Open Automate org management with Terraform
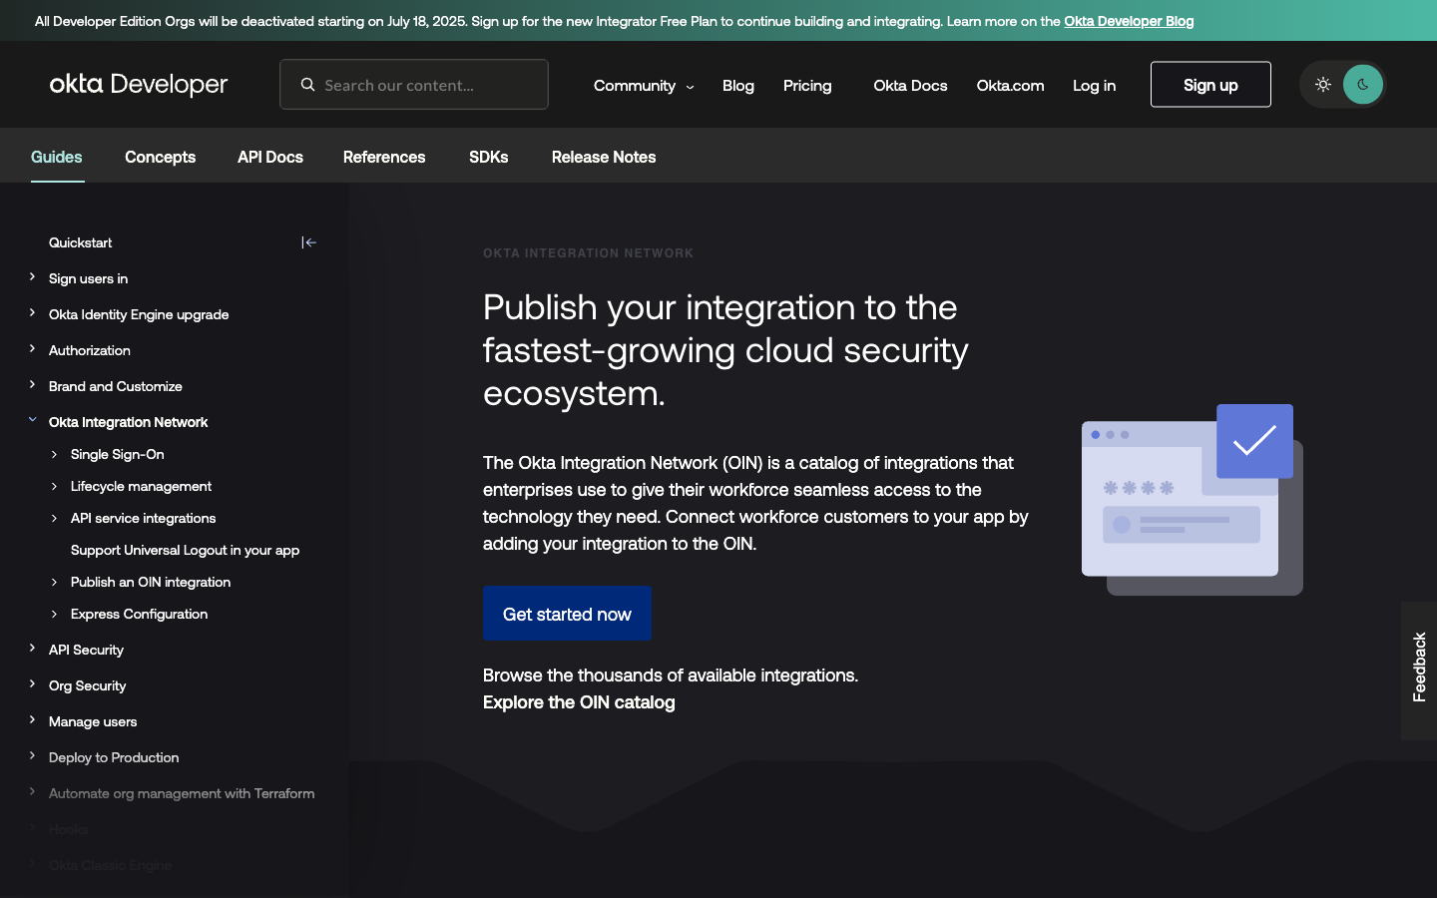 click(182, 793)
